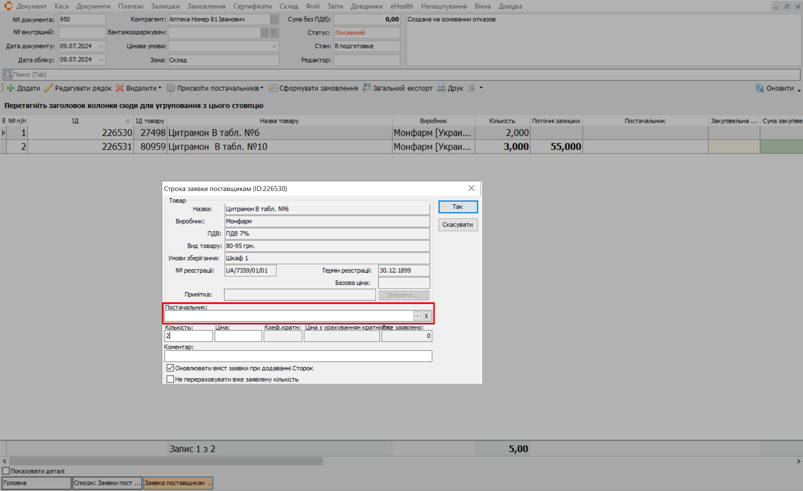
Task: Click the printer Друк icon
Action: point(441,88)
